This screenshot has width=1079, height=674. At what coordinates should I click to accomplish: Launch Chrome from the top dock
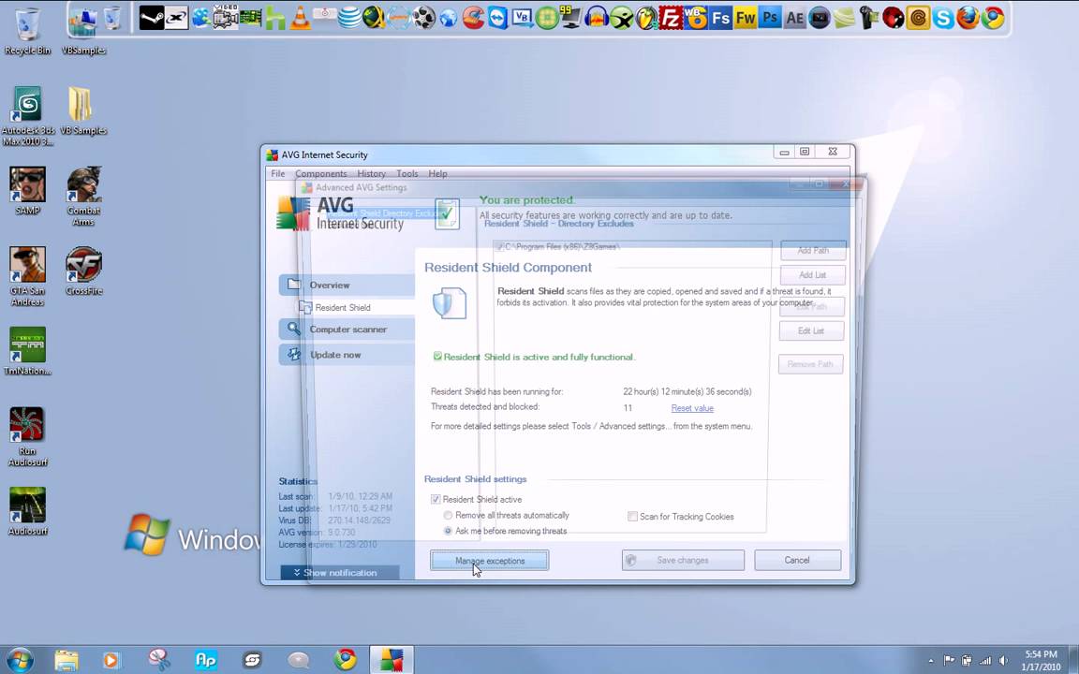click(x=993, y=18)
